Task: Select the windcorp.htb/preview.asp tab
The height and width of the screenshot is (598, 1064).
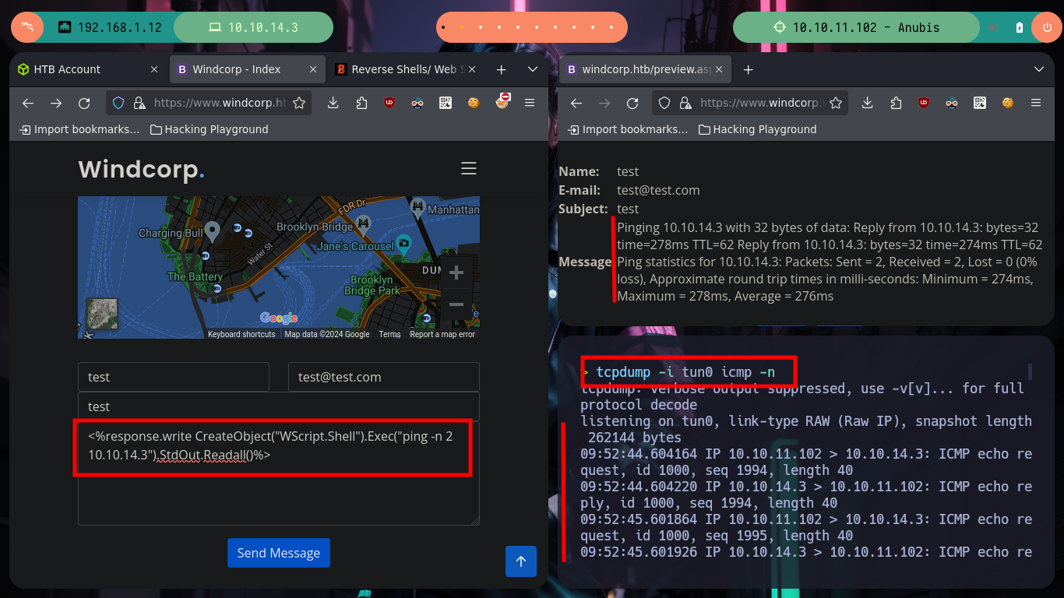Action: tap(645, 69)
